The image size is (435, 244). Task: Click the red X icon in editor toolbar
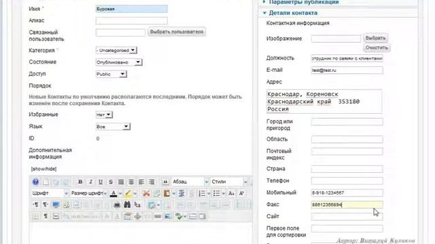click(x=146, y=193)
